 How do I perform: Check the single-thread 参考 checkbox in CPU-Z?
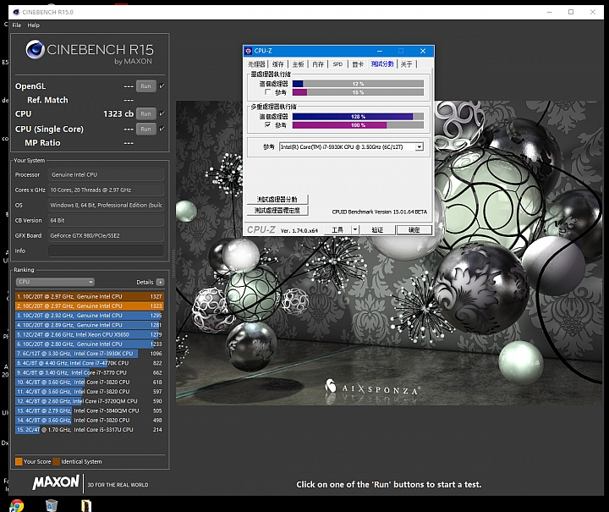tap(267, 92)
